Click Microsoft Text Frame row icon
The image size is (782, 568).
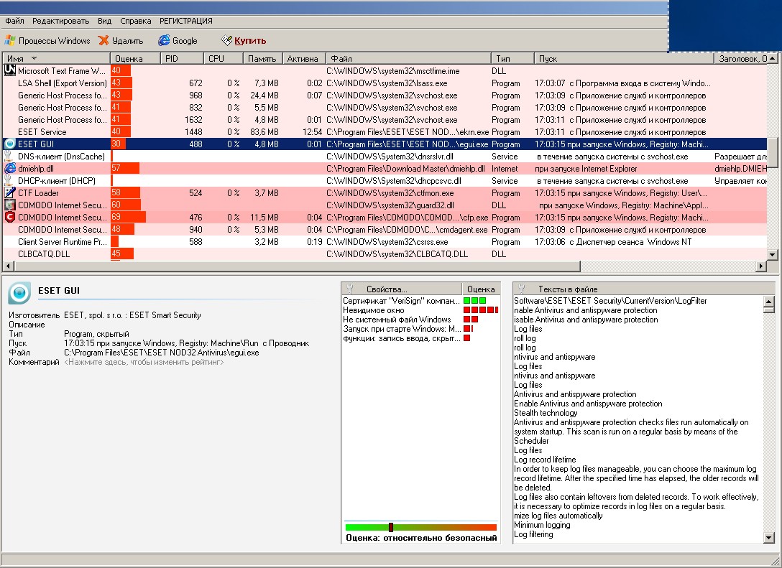(9, 71)
